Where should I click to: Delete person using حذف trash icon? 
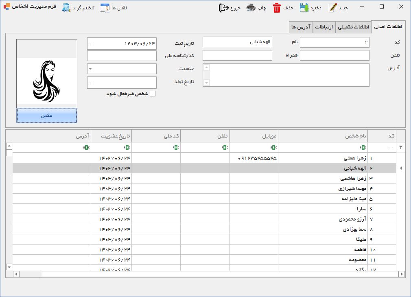point(277,8)
